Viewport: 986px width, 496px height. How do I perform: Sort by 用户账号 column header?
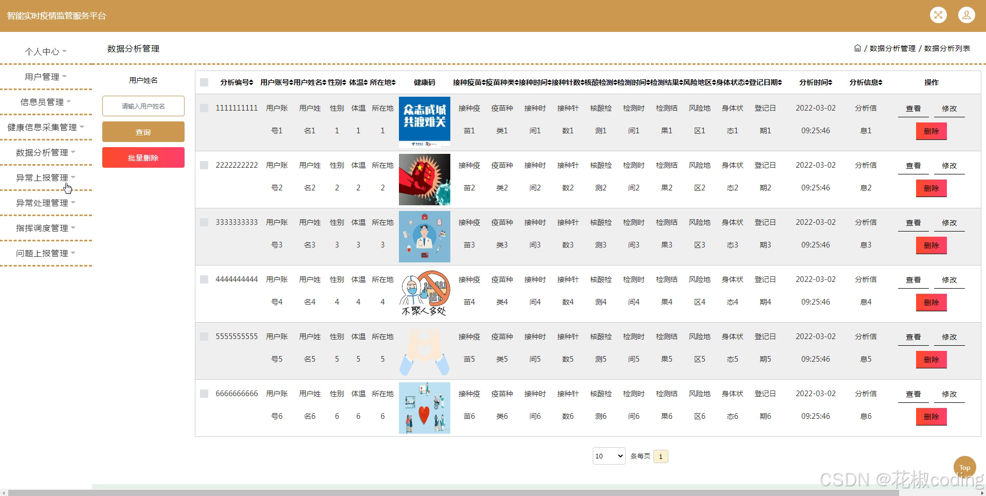tap(277, 82)
